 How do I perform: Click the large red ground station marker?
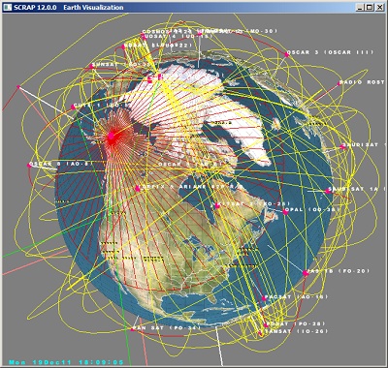(111, 137)
